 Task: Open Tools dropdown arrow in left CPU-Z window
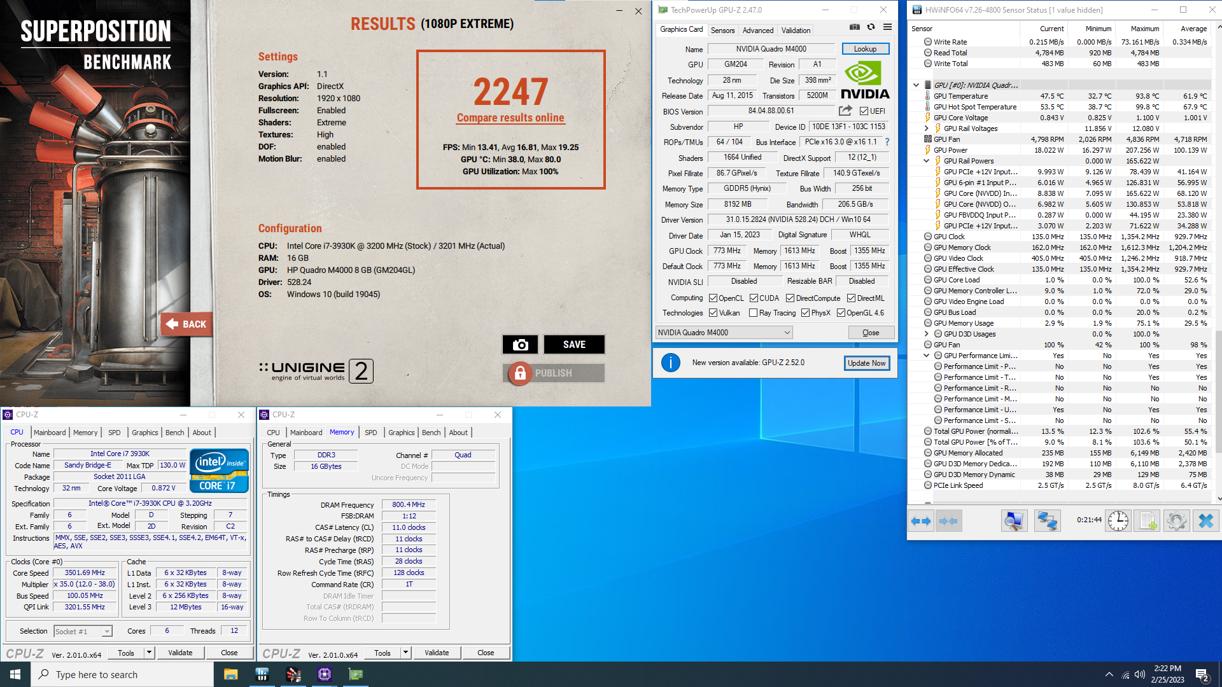[x=149, y=653]
